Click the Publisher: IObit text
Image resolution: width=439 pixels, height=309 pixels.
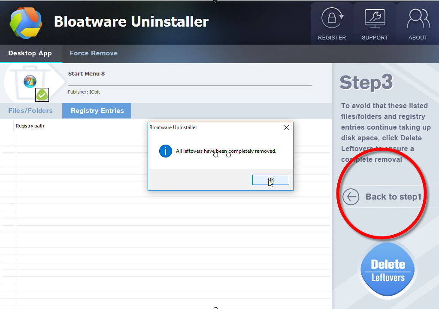coord(84,92)
